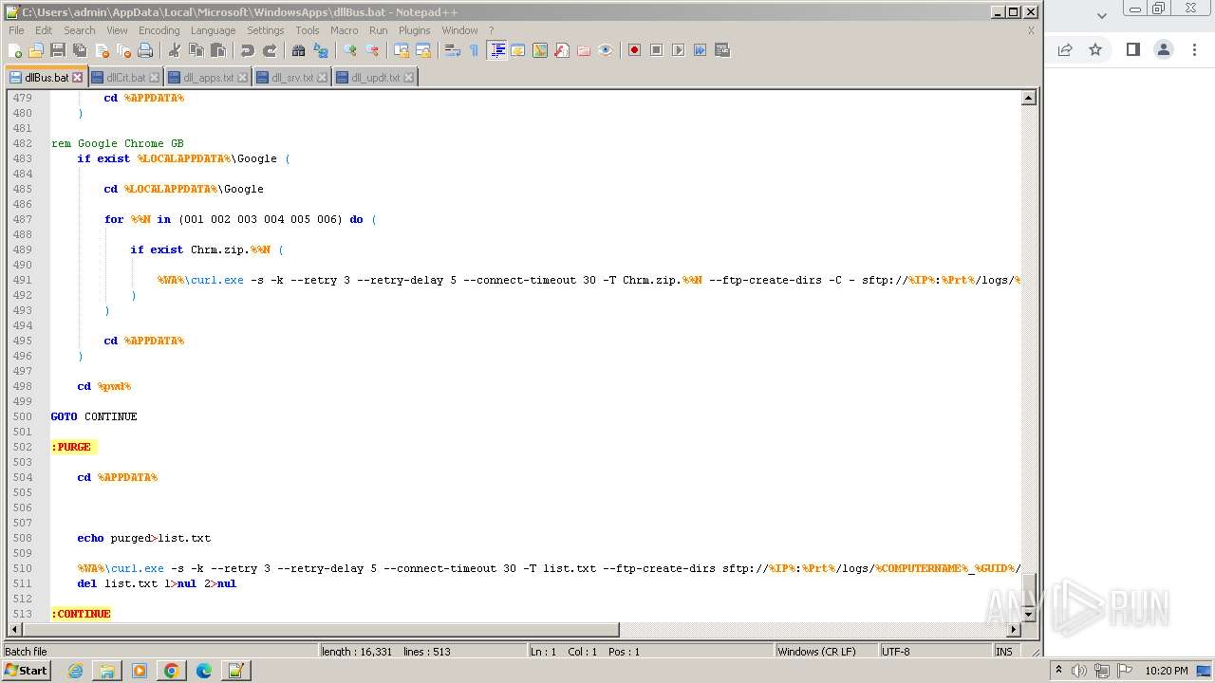Open the Encoding menu

coord(159,30)
